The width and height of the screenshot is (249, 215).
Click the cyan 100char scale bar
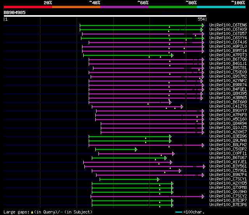point(179,212)
